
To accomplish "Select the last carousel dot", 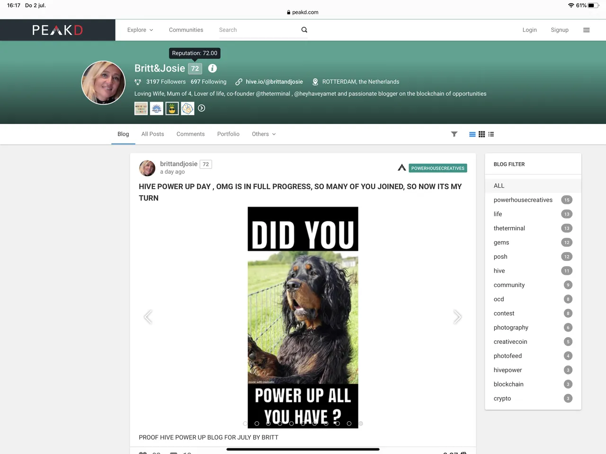I will pos(361,424).
